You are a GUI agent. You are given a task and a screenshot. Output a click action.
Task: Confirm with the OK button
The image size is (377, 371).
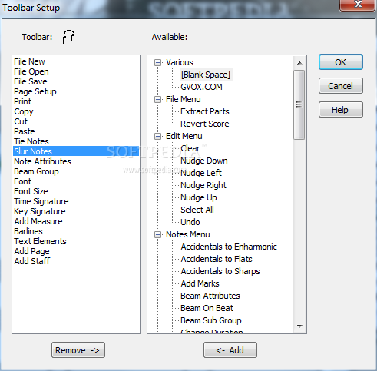click(x=341, y=62)
